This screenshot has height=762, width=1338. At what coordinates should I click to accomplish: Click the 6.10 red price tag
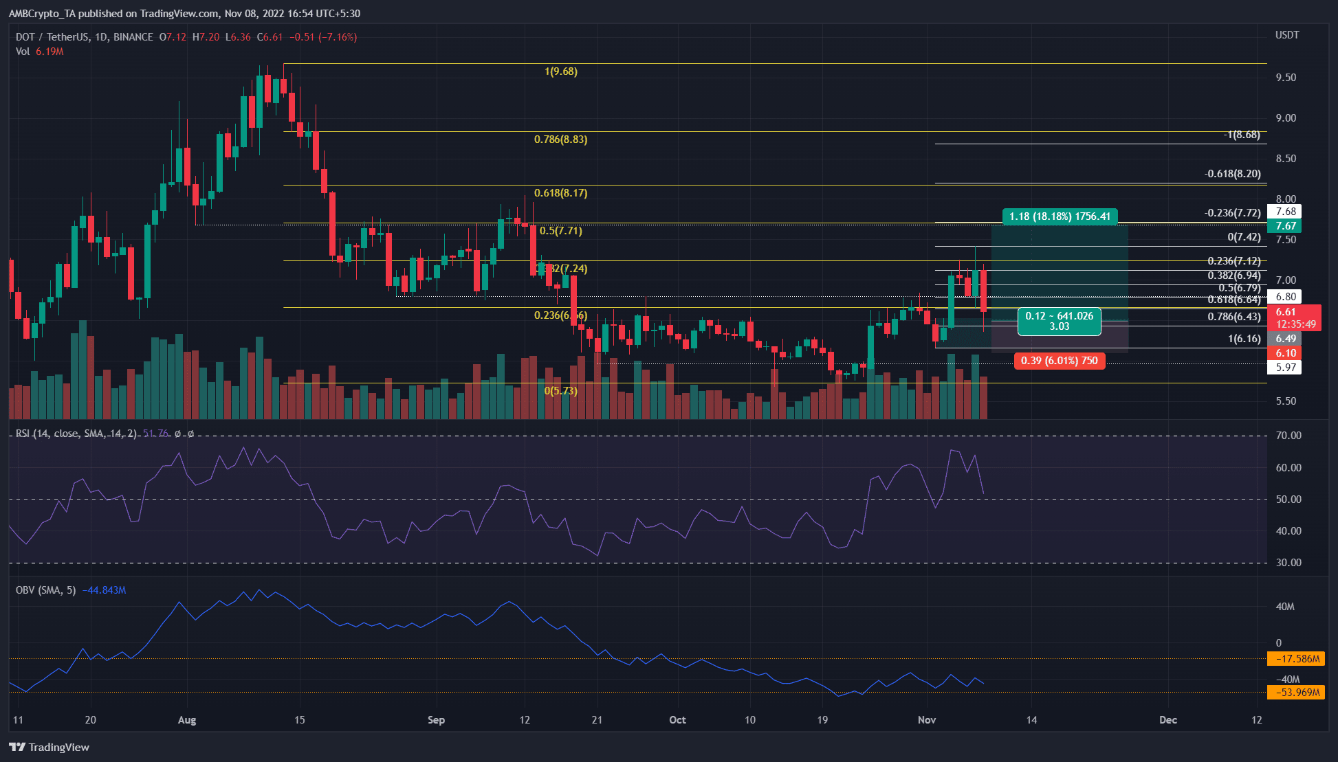1286,353
